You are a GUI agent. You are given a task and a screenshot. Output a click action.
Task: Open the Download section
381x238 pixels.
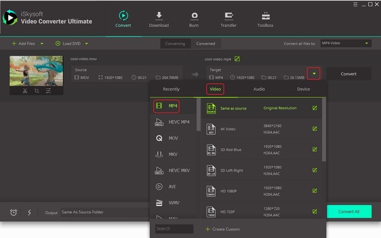[x=159, y=20]
